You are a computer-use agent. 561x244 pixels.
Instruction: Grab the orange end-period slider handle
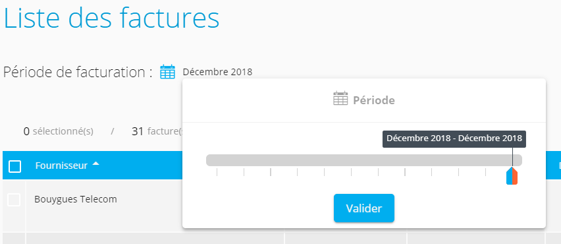click(x=515, y=175)
